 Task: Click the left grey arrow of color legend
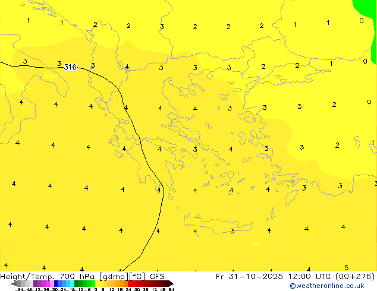14,283
